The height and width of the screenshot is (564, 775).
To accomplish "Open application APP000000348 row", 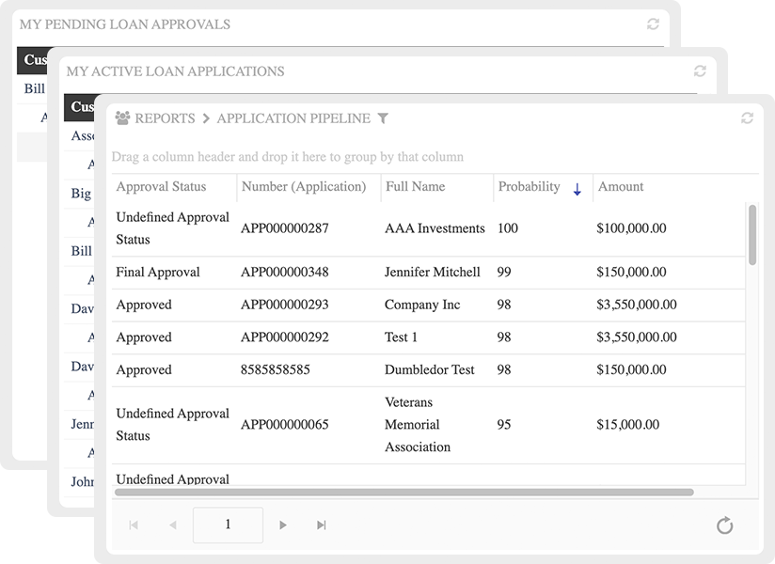I will point(284,273).
